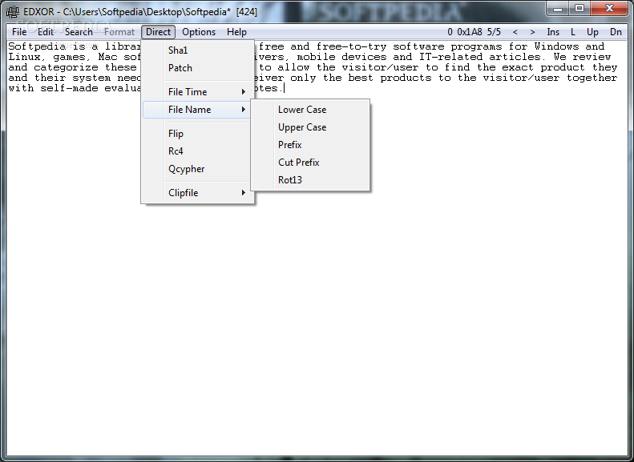634x462 pixels.
Task: Choose Qcypher from the Direct menu
Action: [x=198, y=169]
